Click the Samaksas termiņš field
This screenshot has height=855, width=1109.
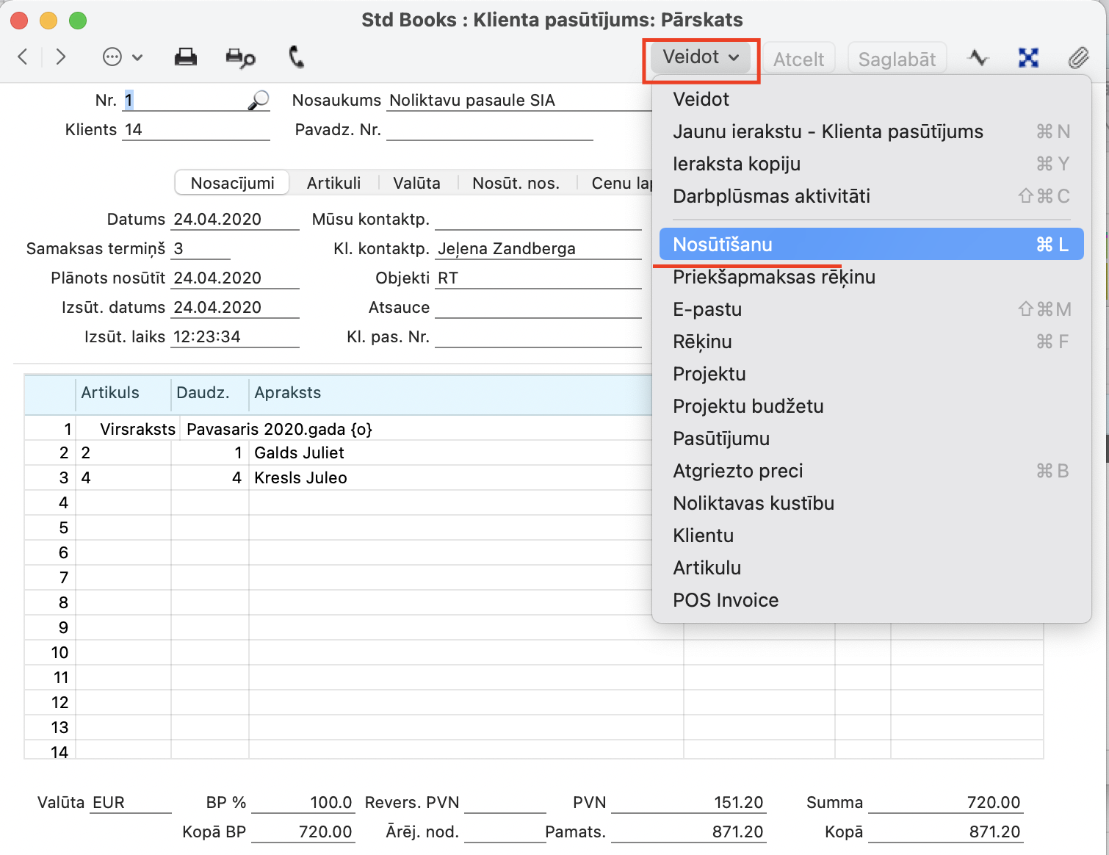[x=200, y=249]
